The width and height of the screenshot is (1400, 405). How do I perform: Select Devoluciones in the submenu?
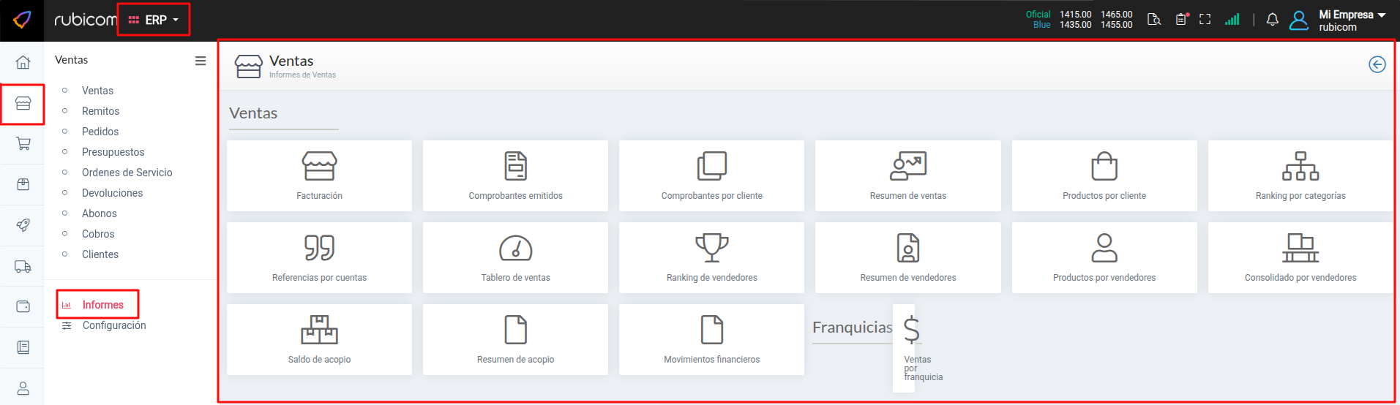click(x=112, y=193)
